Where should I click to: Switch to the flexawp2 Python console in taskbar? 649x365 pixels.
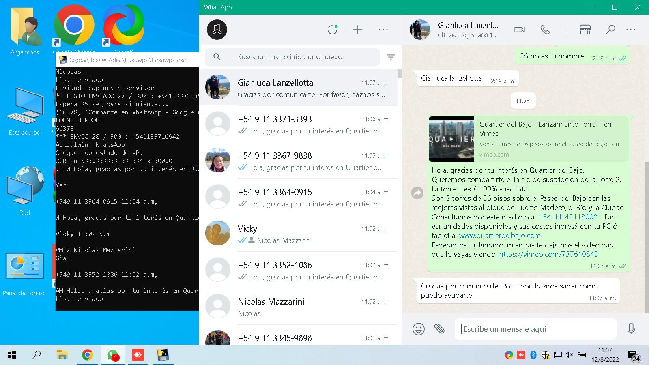pyautogui.click(x=163, y=355)
